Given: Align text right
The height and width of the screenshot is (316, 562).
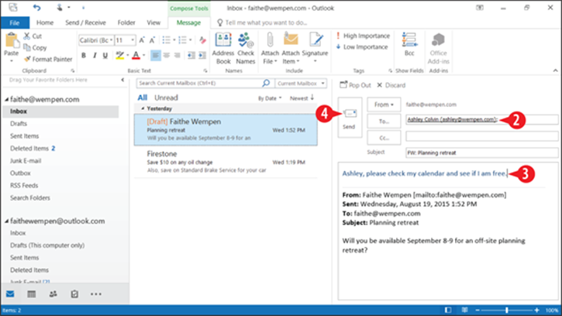Looking at the screenshot, I should [177, 55].
